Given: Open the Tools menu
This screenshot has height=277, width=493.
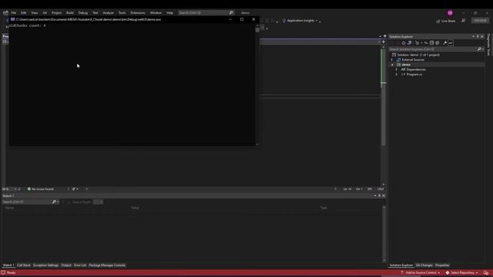Looking at the screenshot, I should point(122,13).
